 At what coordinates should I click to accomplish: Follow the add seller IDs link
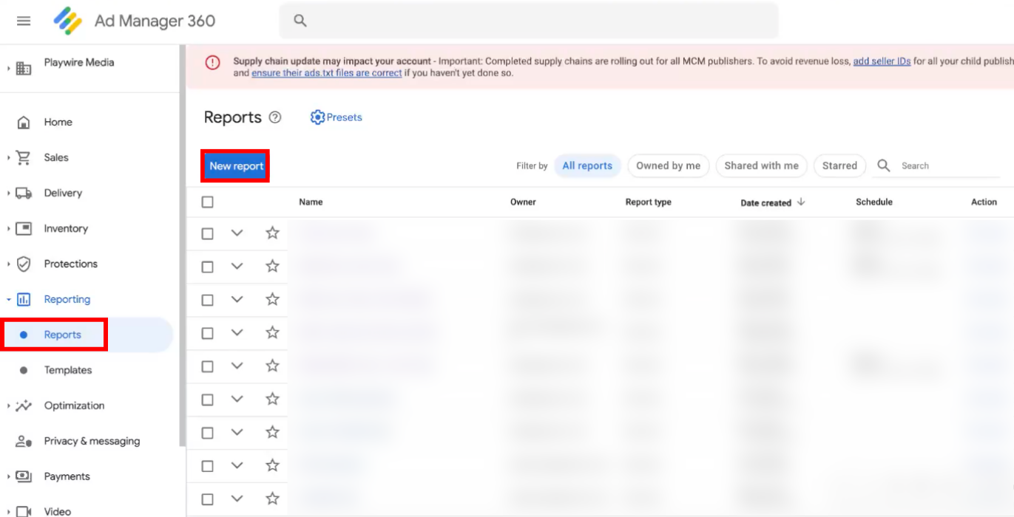(x=882, y=62)
